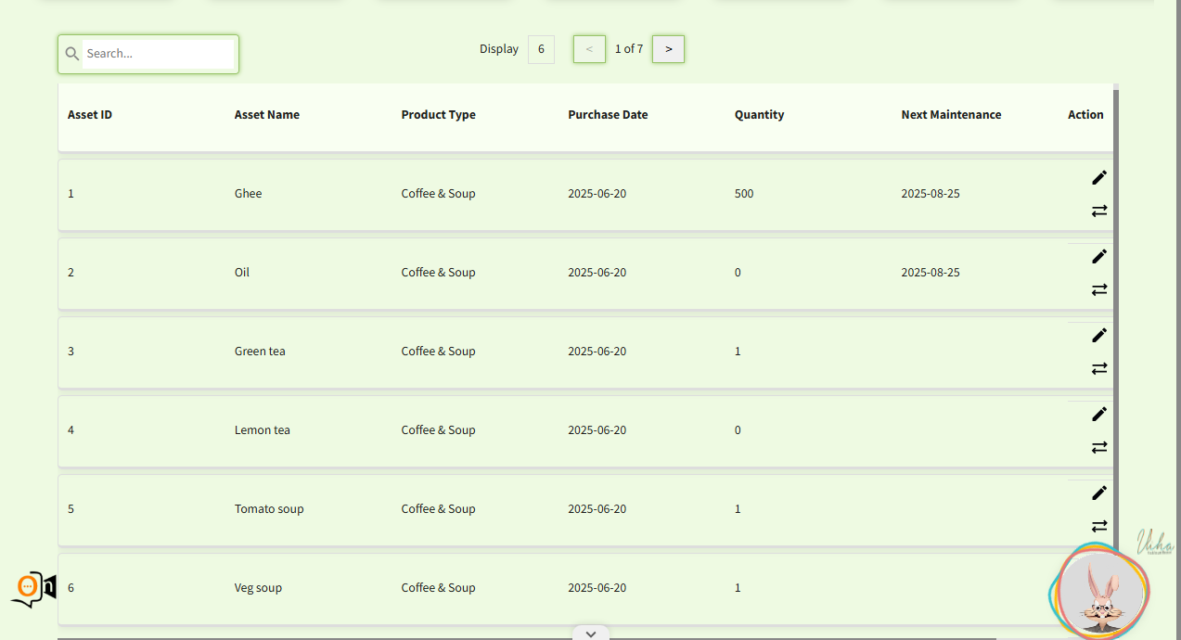Viewport: 1181px width, 640px height.
Task: Go to the previous assets page
Action: [x=589, y=49]
